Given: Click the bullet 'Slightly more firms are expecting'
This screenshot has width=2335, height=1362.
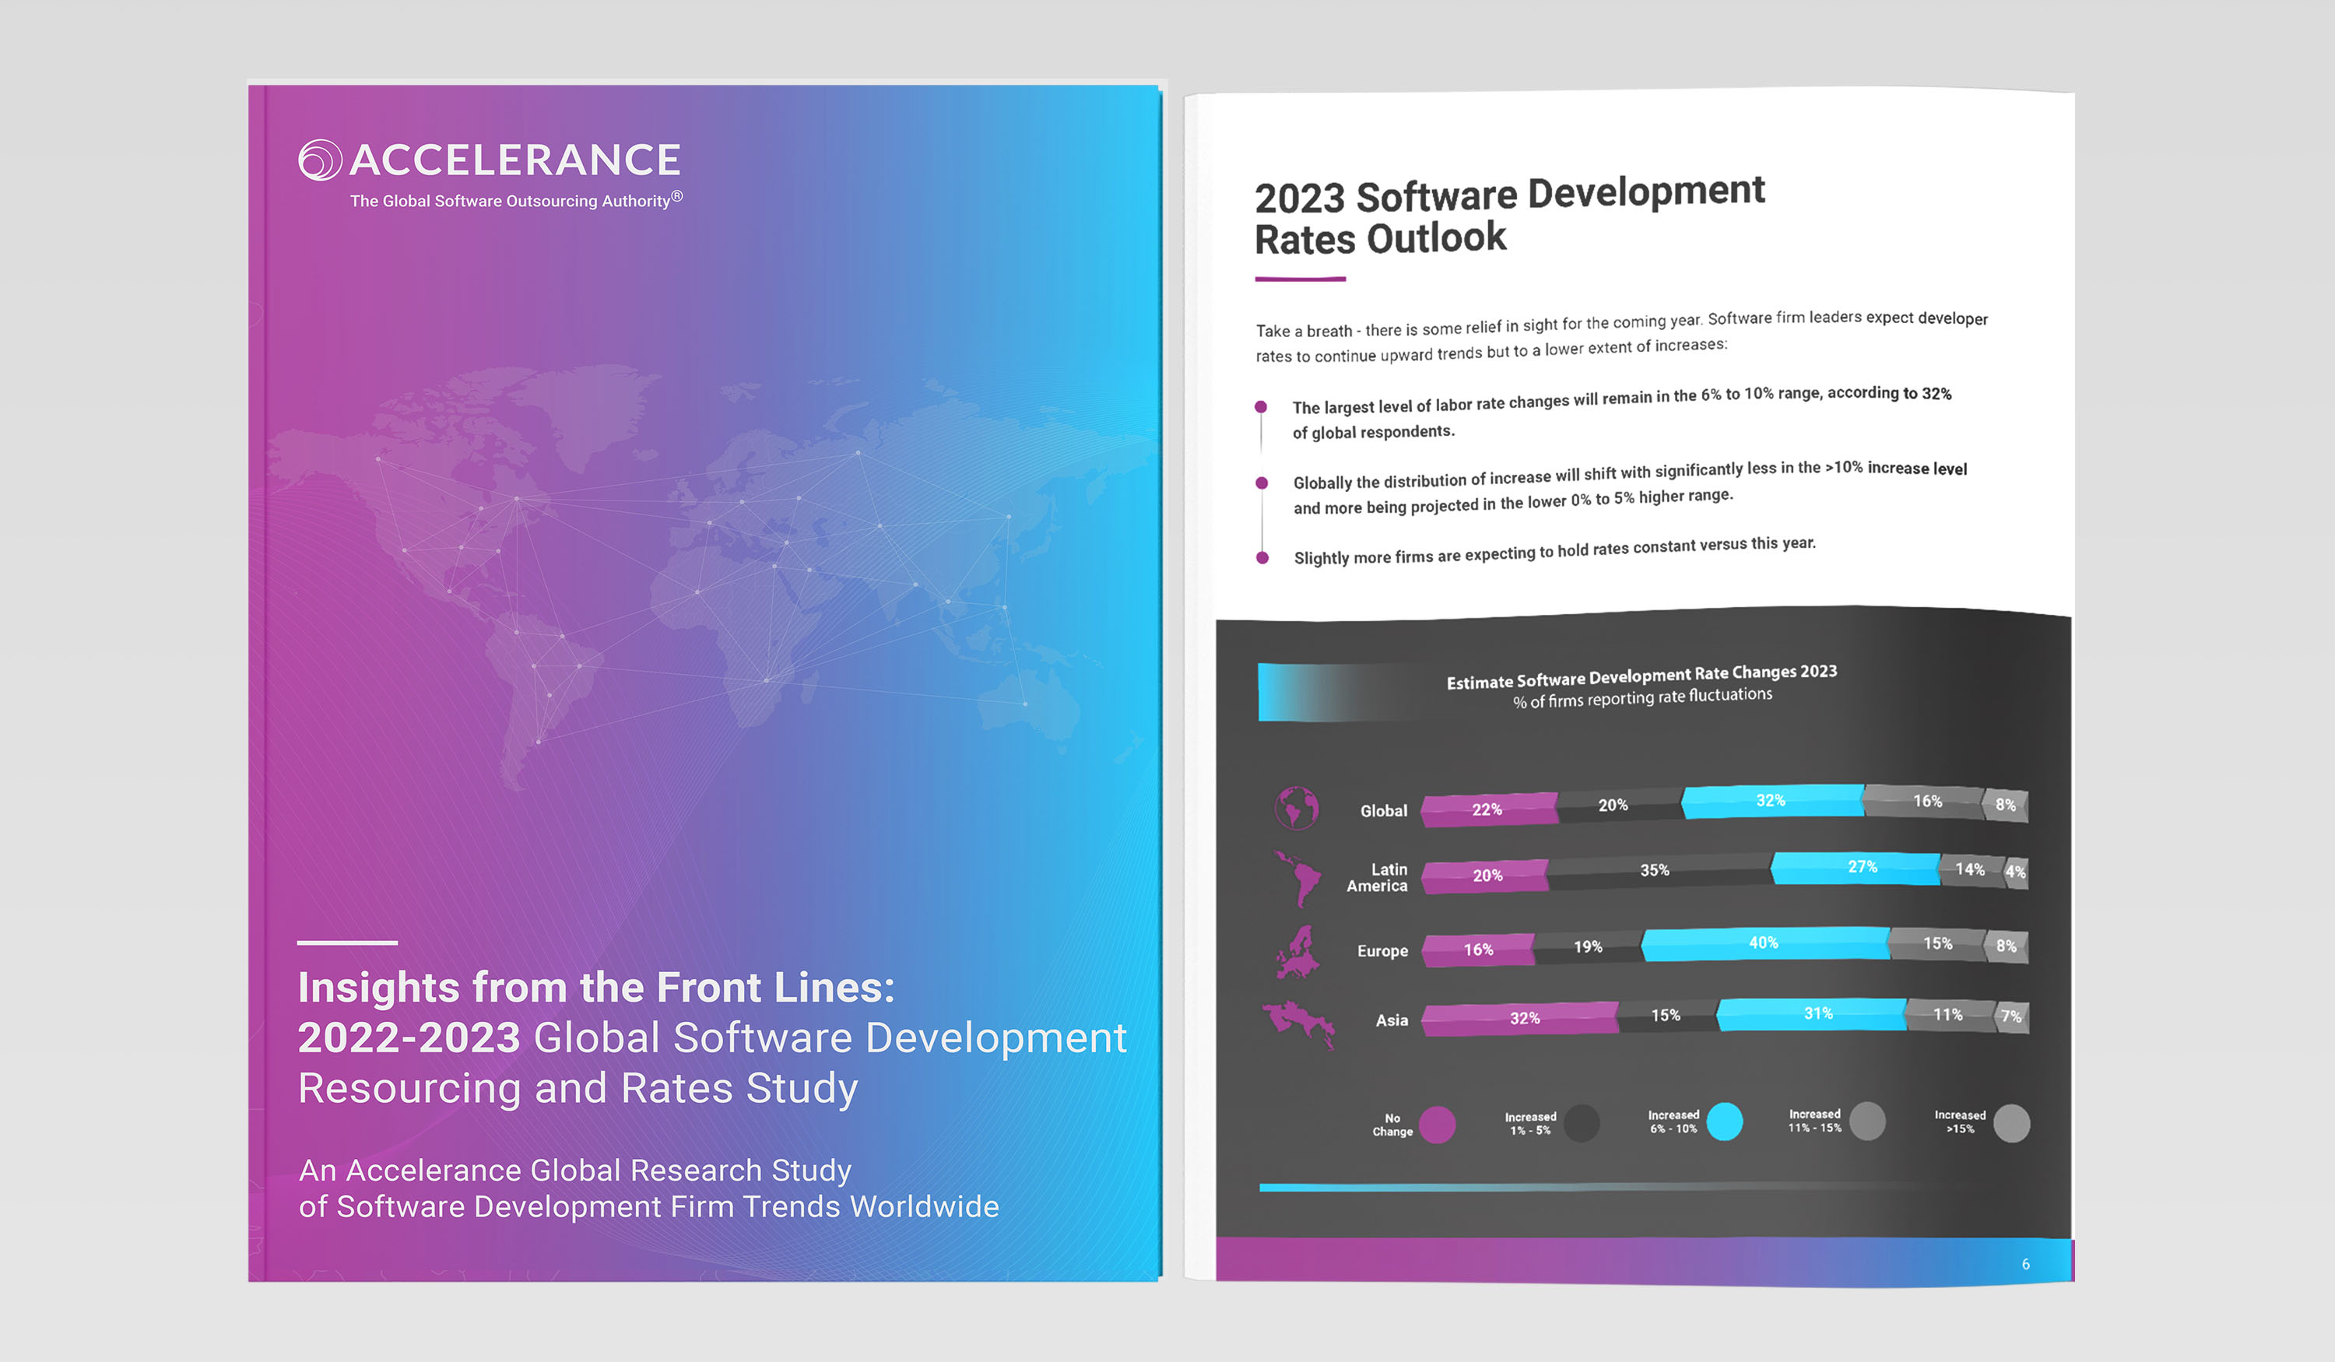Looking at the screenshot, I should [x=1555, y=550].
